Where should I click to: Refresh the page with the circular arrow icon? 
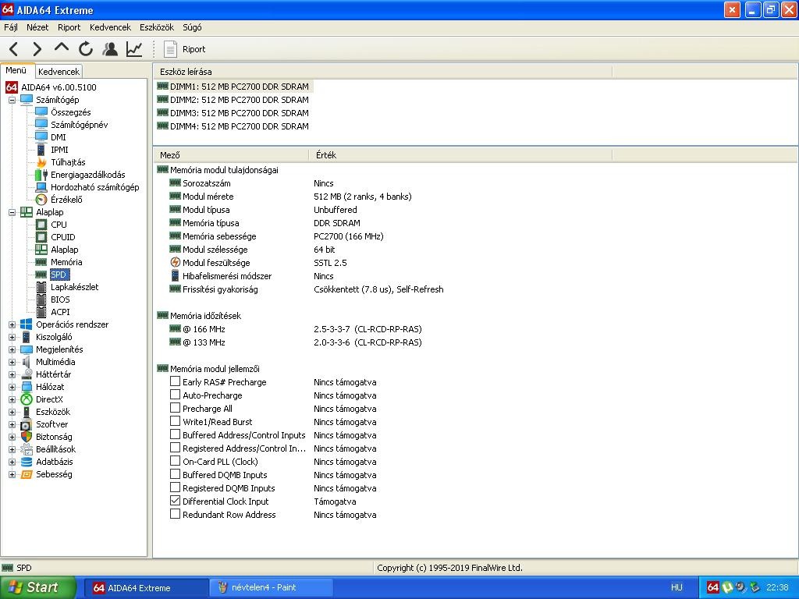(86, 49)
